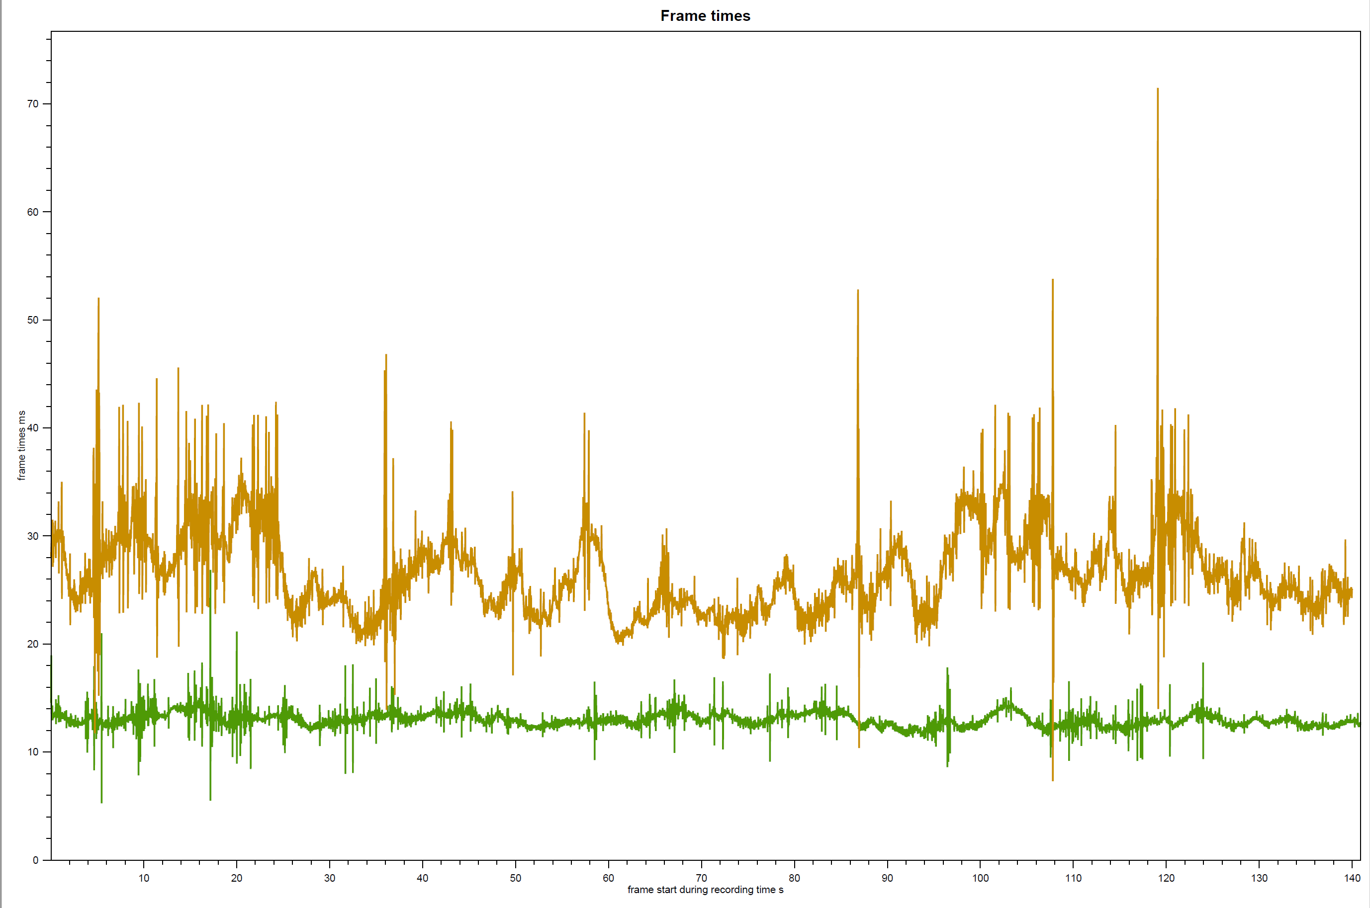Screen dimensions: 1370x908
Task: Click the orange spike peak near 87 seconds
Action: click(857, 291)
